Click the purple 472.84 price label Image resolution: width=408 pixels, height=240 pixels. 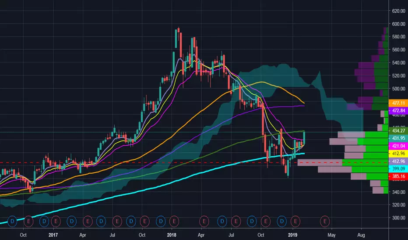pos(398,110)
